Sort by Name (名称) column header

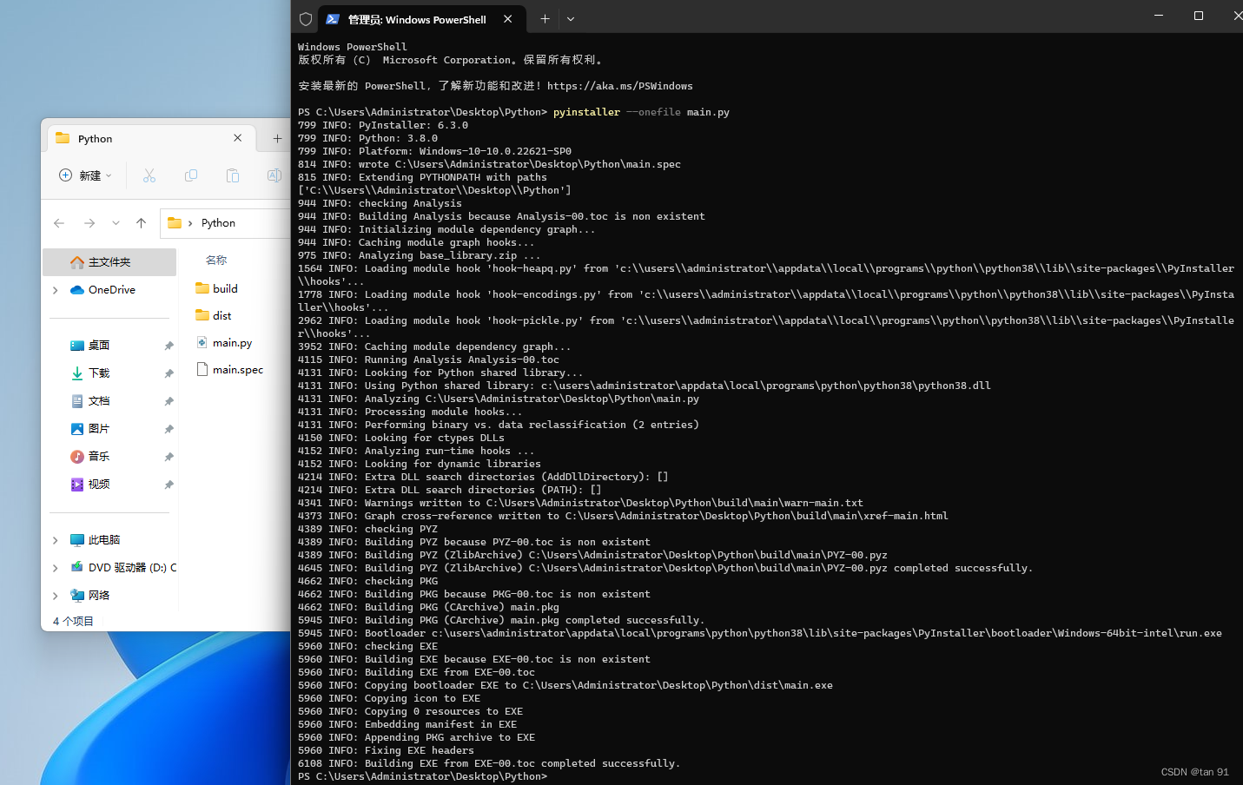pos(216,260)
